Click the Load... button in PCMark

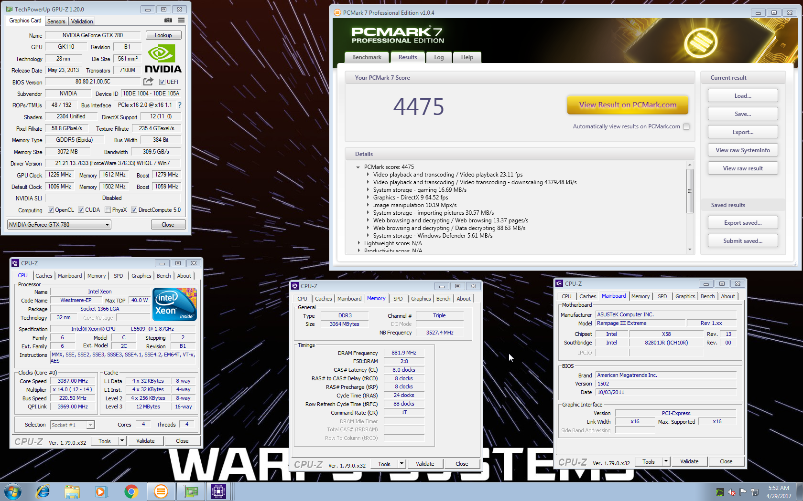tap(743, 96)
